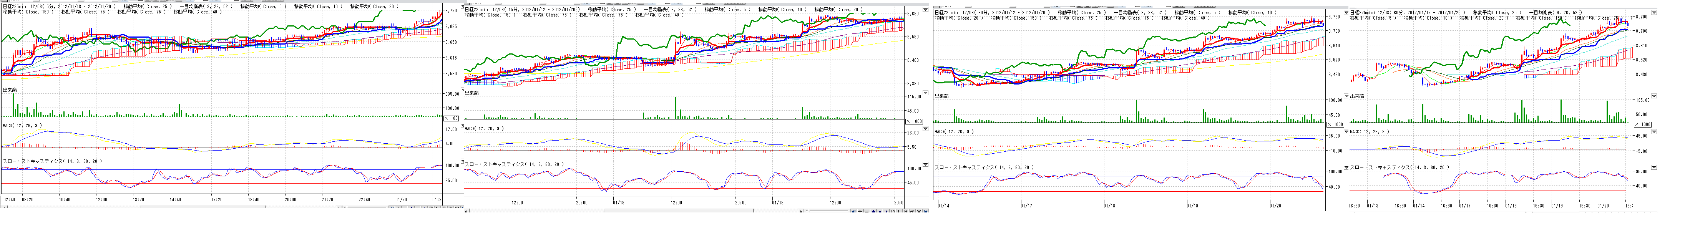
Task: Open slow stochastics pane arrow on 15-minute chart
Action: coord(925,164)
